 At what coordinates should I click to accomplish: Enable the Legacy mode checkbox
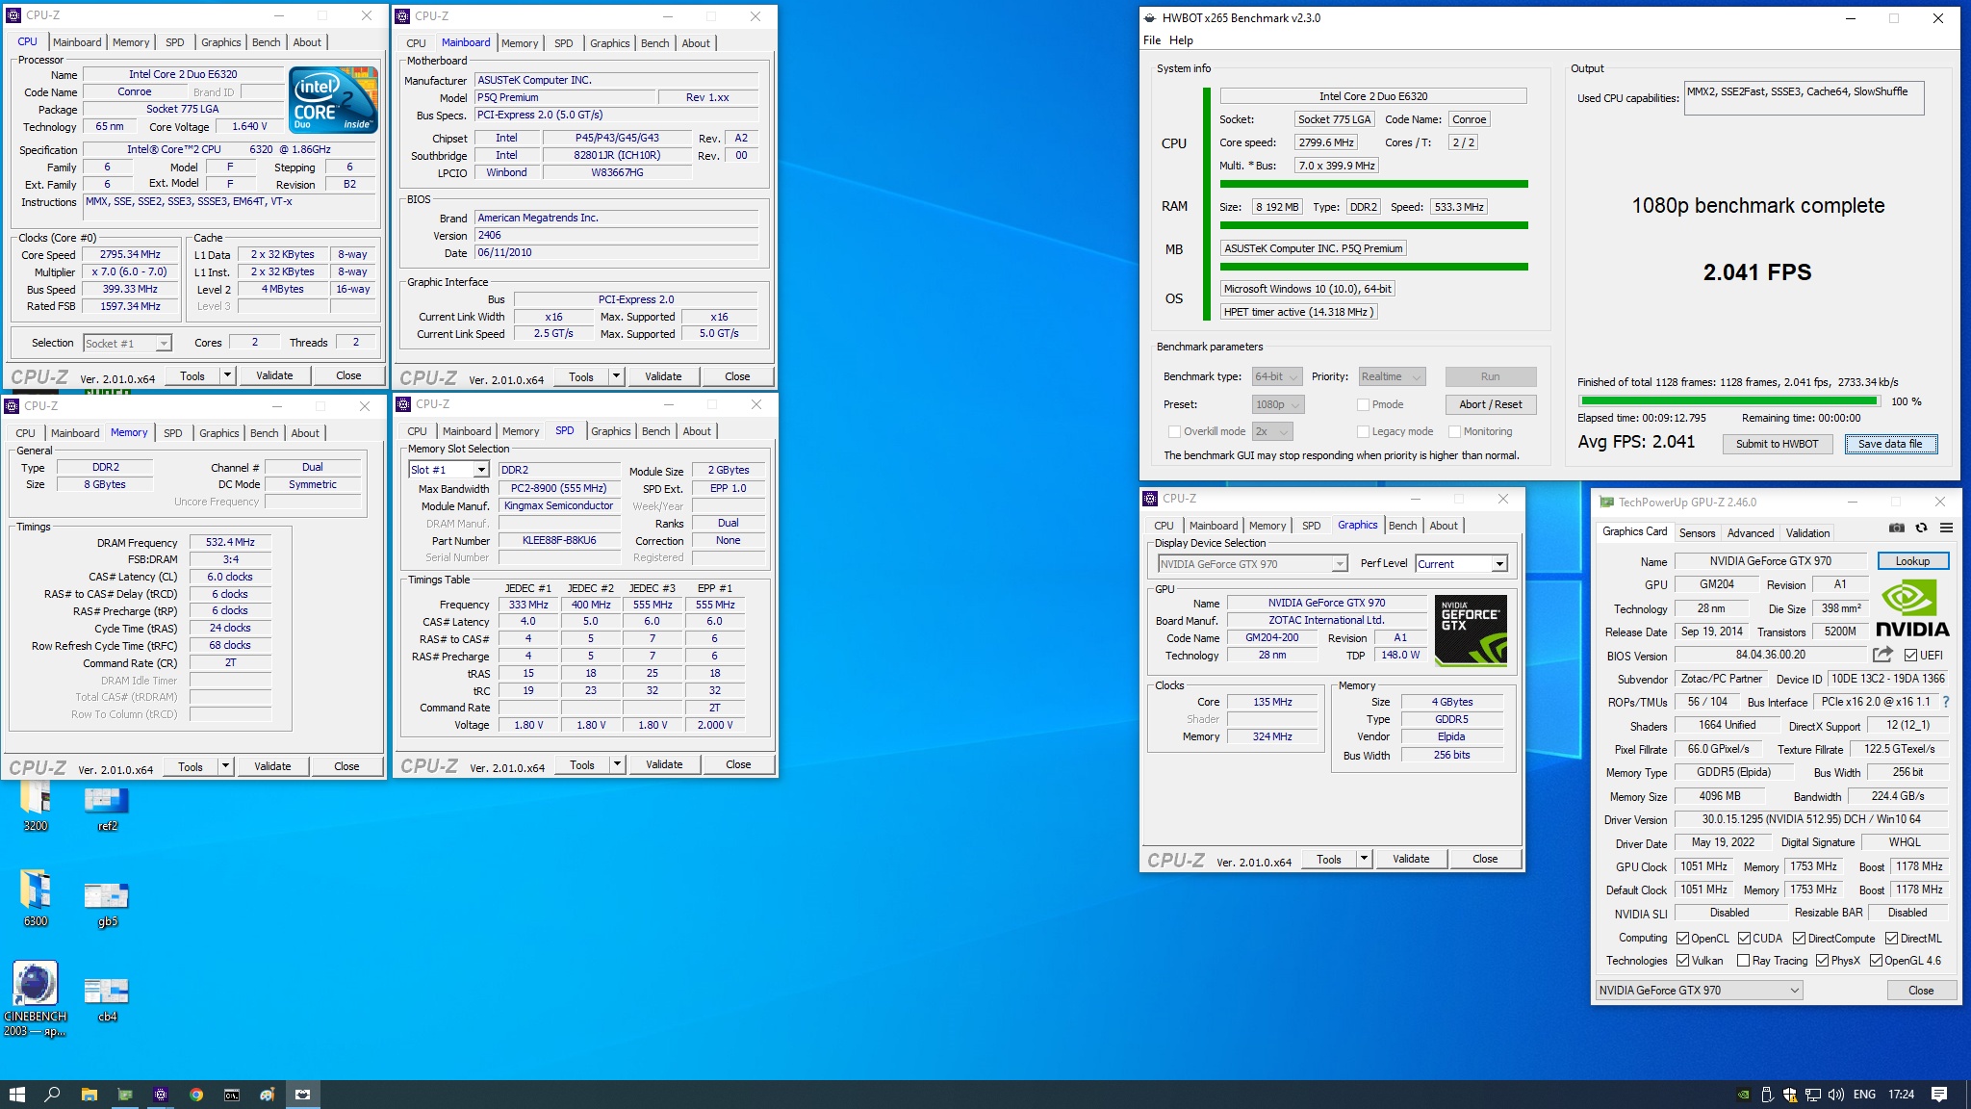pos(1363,431)
